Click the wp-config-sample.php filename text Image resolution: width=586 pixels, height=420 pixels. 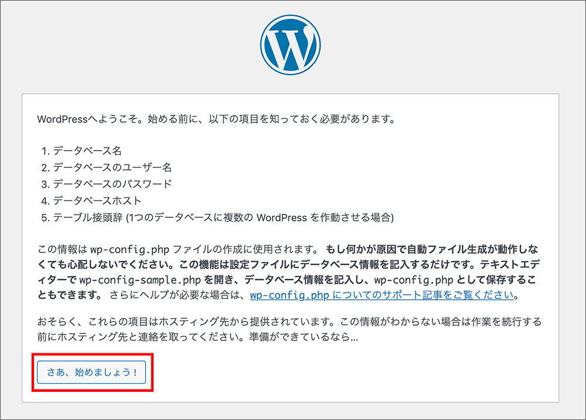click(x=140, y=280)
